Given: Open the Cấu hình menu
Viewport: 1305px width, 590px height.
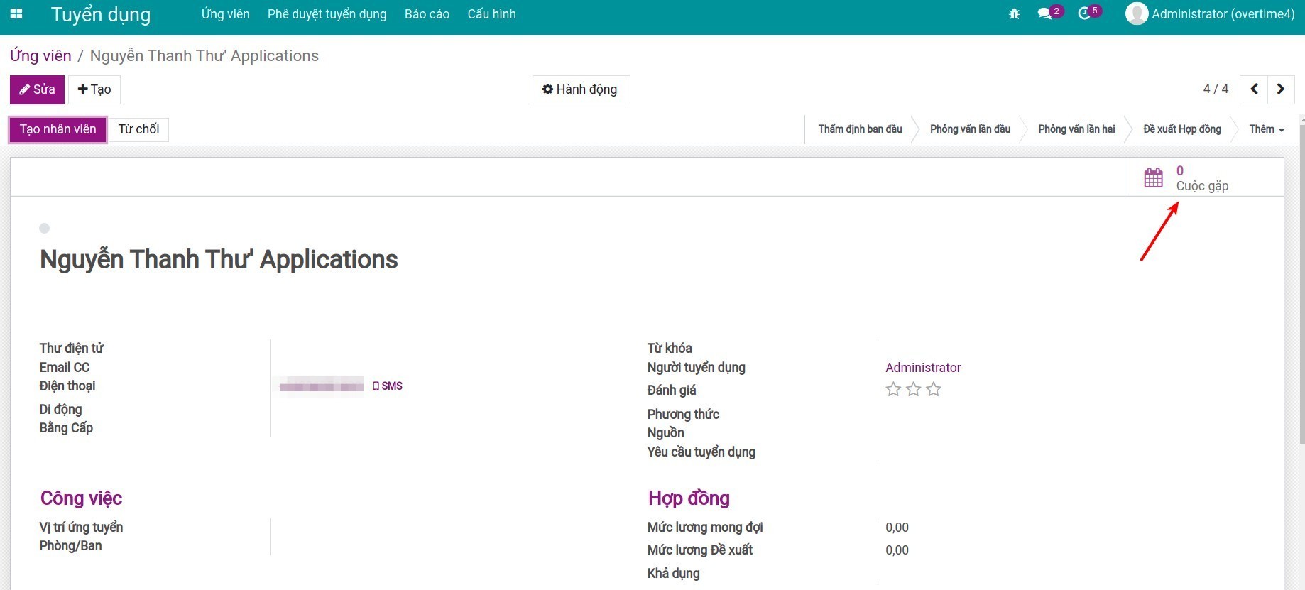Looking at the screenshot, I should pos(491,14).
